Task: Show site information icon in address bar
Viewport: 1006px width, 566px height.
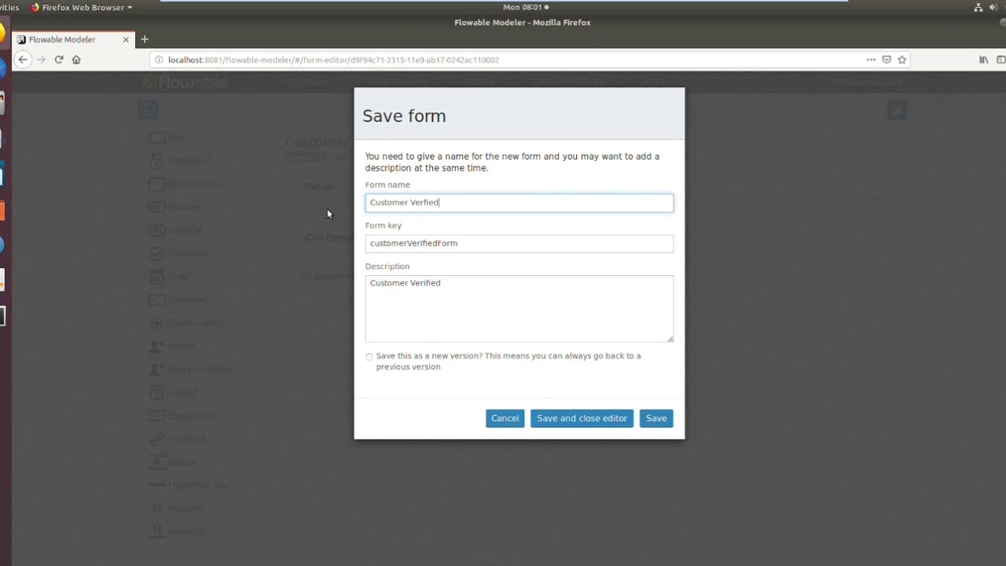Action: [x=159, y=60]
